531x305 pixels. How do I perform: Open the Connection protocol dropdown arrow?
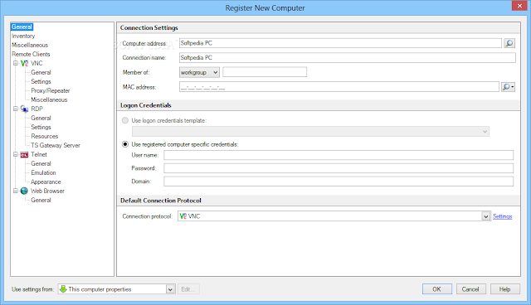coord(486,216)
